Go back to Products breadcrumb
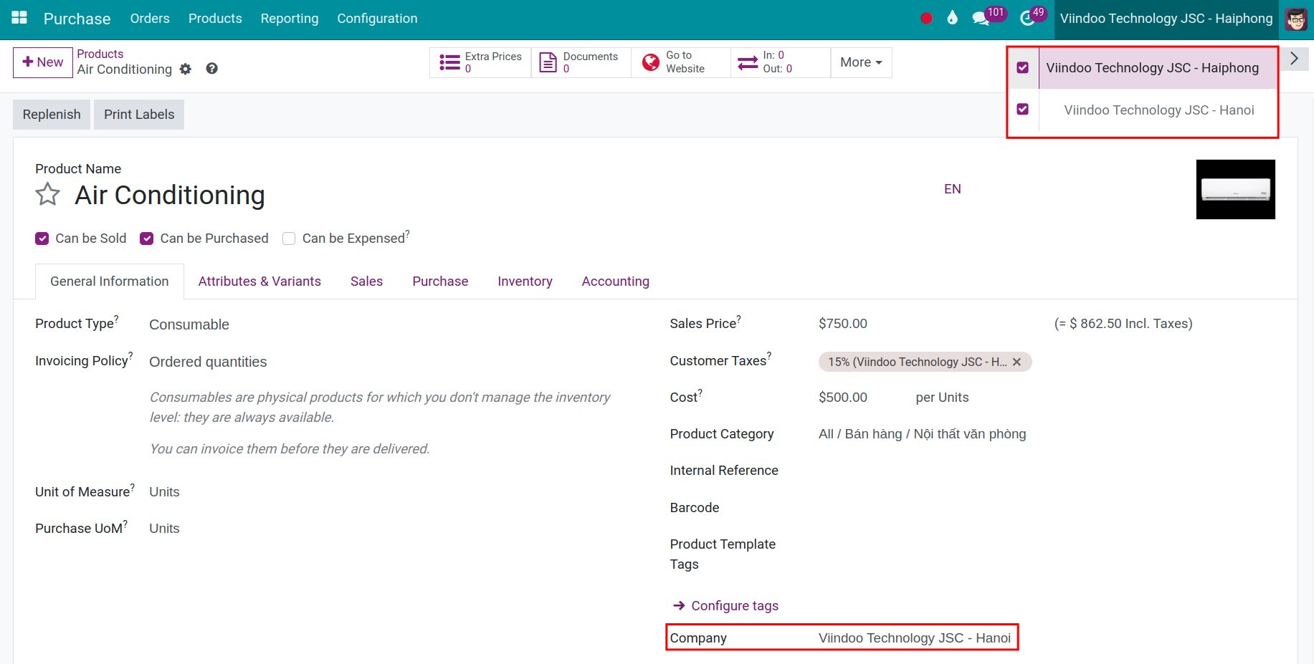Screen dimensions: 1314x664 click(x=100, y=54)
